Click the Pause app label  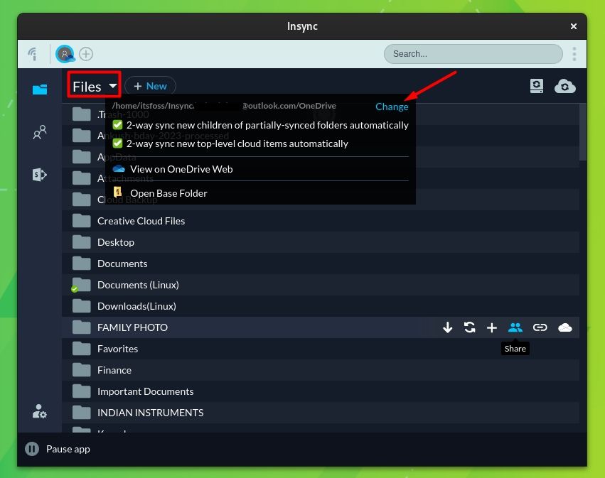click(x=68, y=449)
